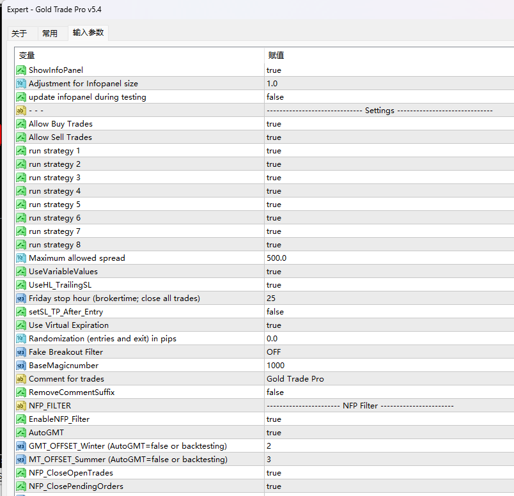This screenshot has height=496, width=514.
Task: Select the NFP_CloseOpenTrades variable name
Action: point(71,473)
